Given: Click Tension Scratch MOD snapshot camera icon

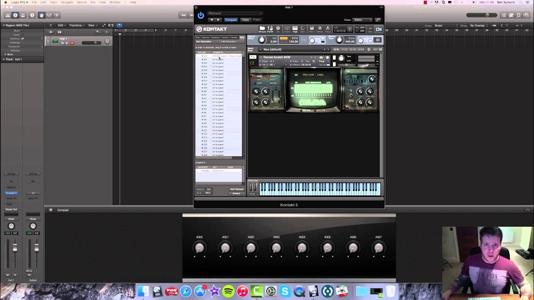Looking at the screenshot, I should click(321, 57).
